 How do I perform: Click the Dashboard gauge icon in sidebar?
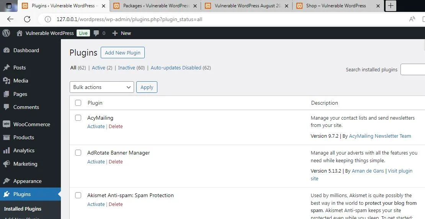(7, 50)
